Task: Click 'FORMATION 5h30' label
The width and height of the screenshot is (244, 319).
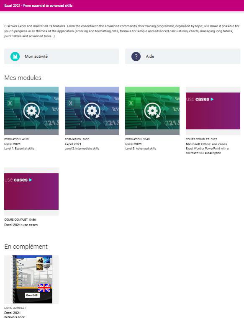Action: coord(77,139)
